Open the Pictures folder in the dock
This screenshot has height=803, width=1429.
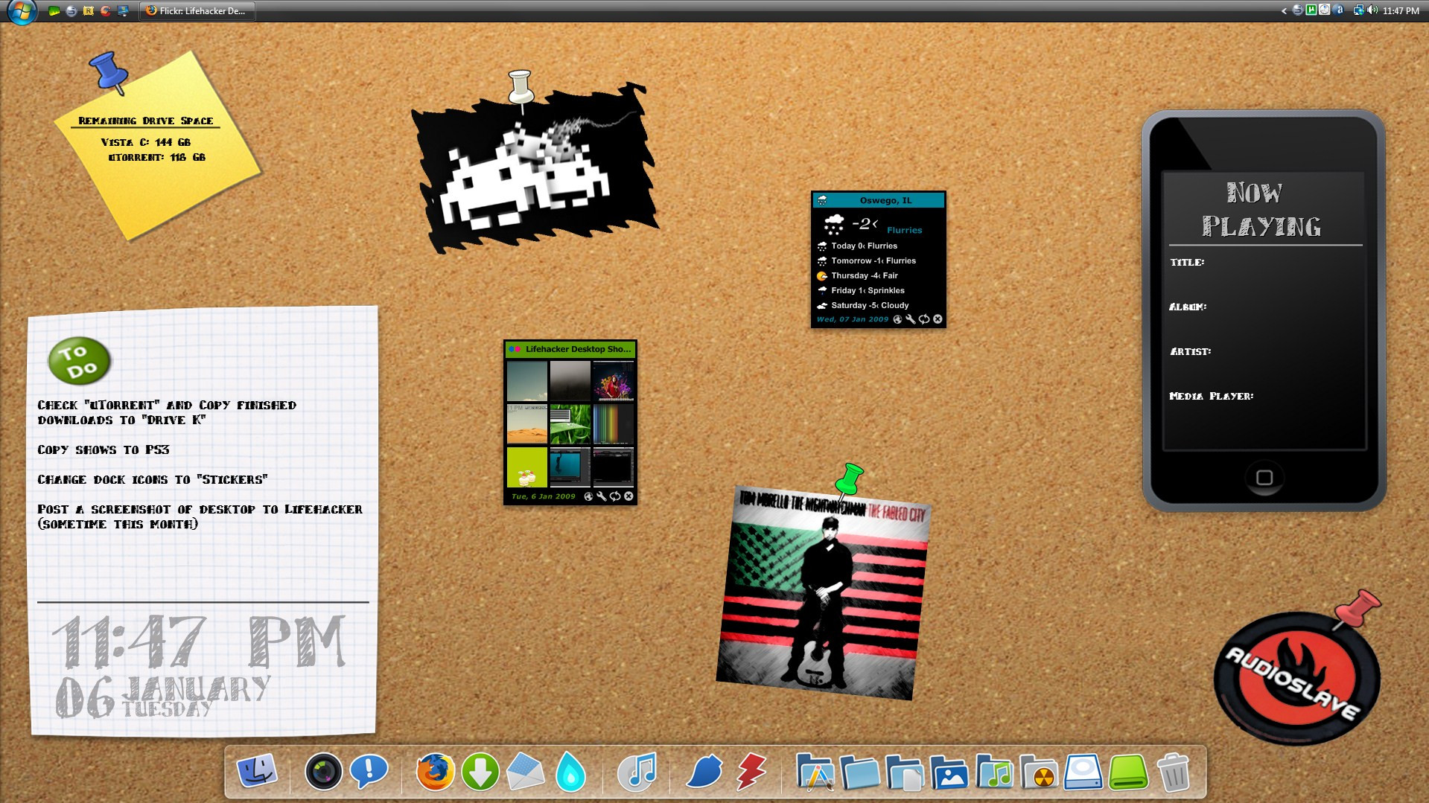pyautogui.click(x=949, y=773)
